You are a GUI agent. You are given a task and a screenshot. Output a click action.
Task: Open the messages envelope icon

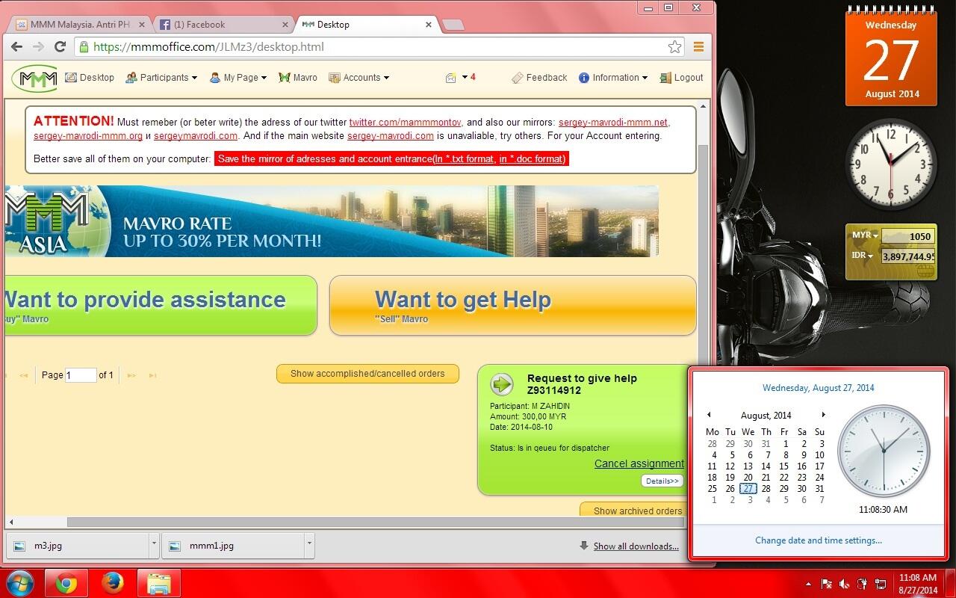point(451,78)
